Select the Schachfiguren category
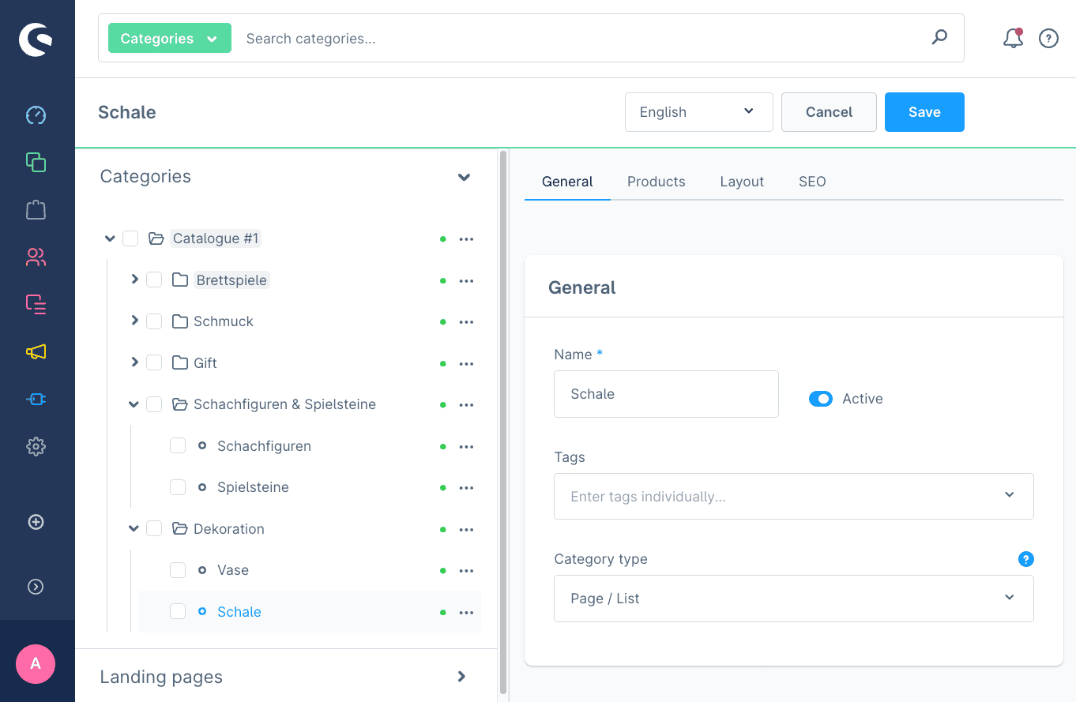The image size is (1076, 702). click(x=264, y=446)
